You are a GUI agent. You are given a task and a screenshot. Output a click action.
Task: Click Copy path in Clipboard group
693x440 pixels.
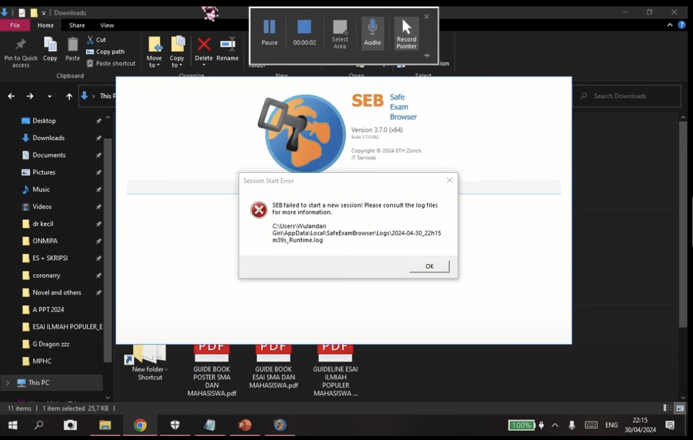point(105,51)
